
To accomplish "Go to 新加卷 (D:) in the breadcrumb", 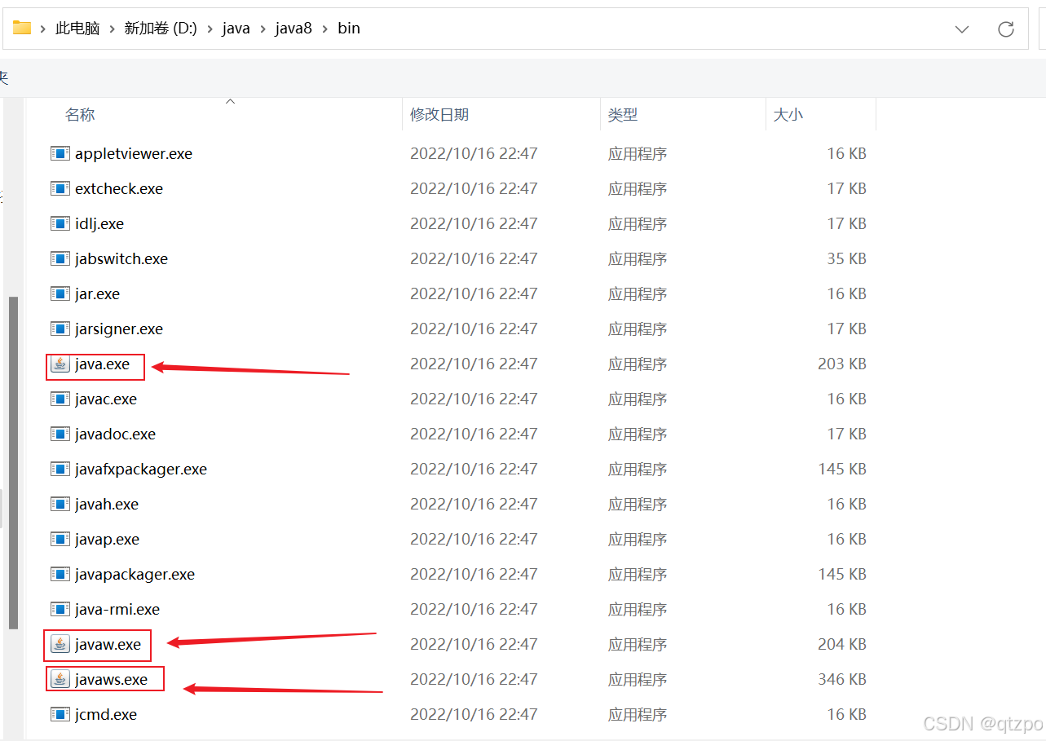I will (161, 29).
